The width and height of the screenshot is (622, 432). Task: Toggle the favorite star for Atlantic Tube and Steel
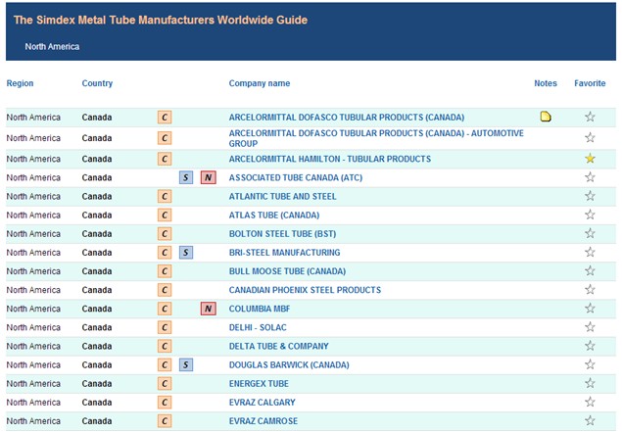pos(590,196)
